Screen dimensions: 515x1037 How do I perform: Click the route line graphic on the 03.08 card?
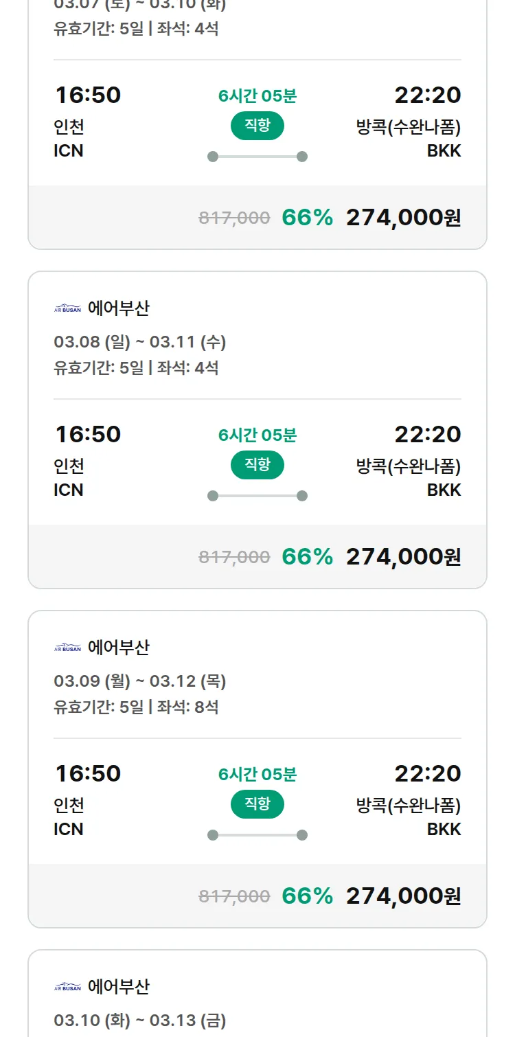[x=257, y=496]
